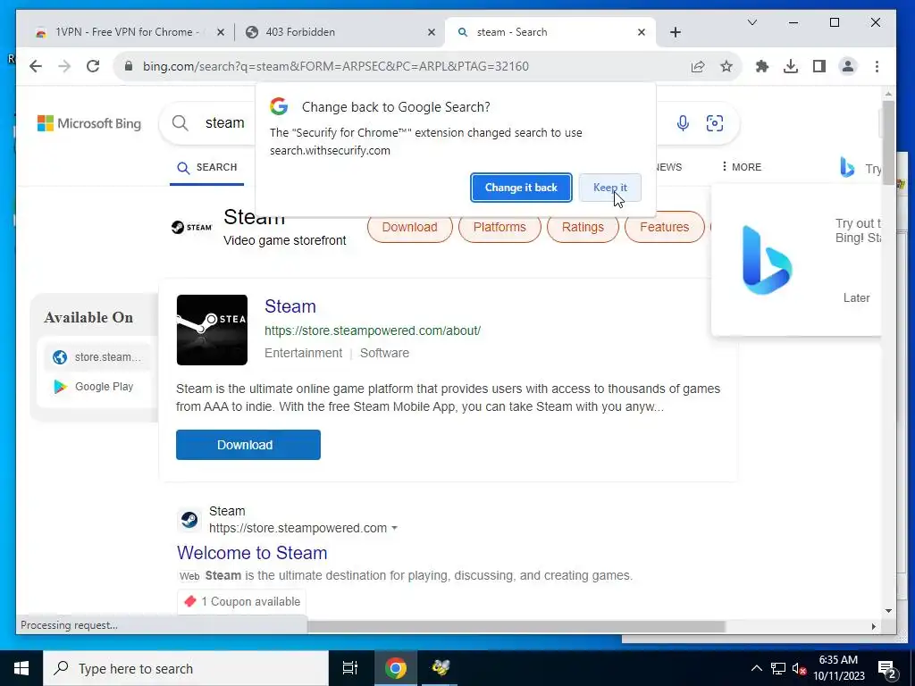Expand the store.steampowered.com URL dropdown arrow
915x686 pixels.
[394, 528]
